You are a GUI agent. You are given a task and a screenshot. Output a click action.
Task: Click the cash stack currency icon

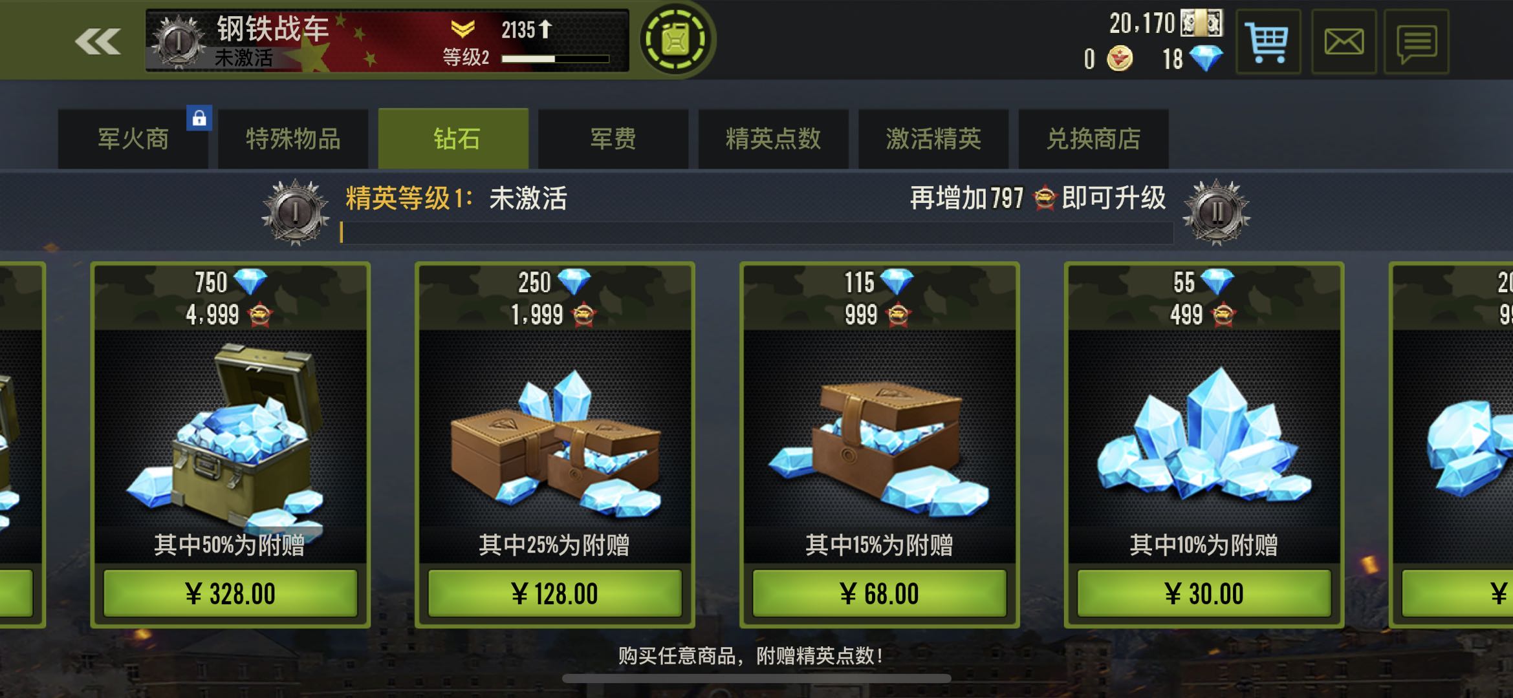coord(1202,23)
